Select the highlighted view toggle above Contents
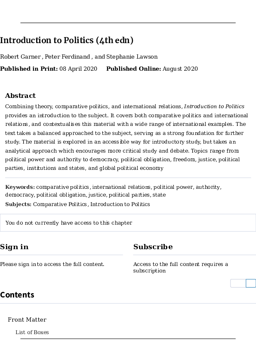This screenshot has width=256, height=363. pyautogui.click(x=251, y=283)
